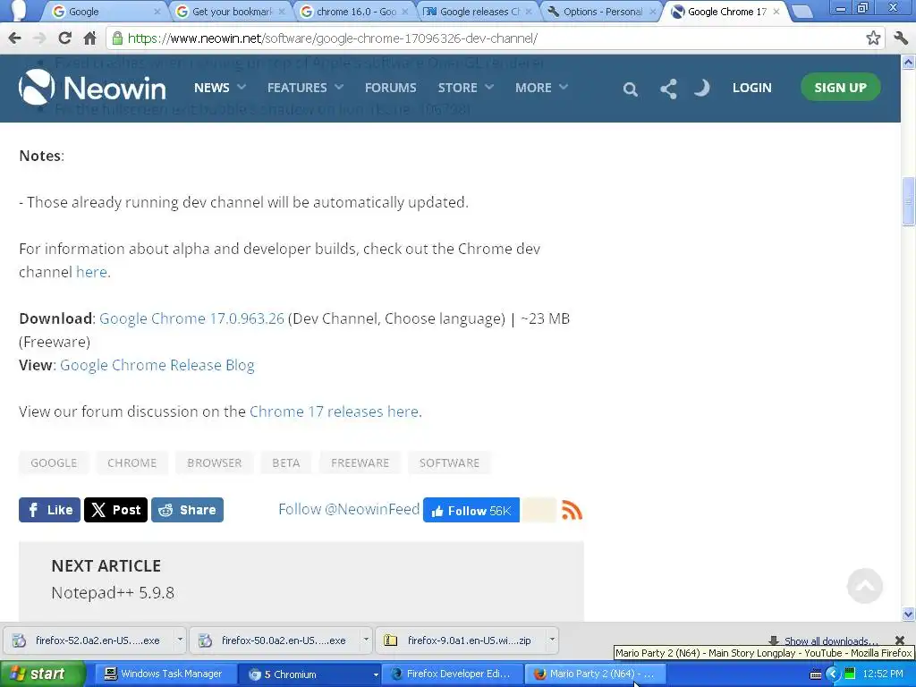916x687 pixels.
Task: Open the firefox-52.0a2 download dropdown arrow
Action: [x=180, y=640]
